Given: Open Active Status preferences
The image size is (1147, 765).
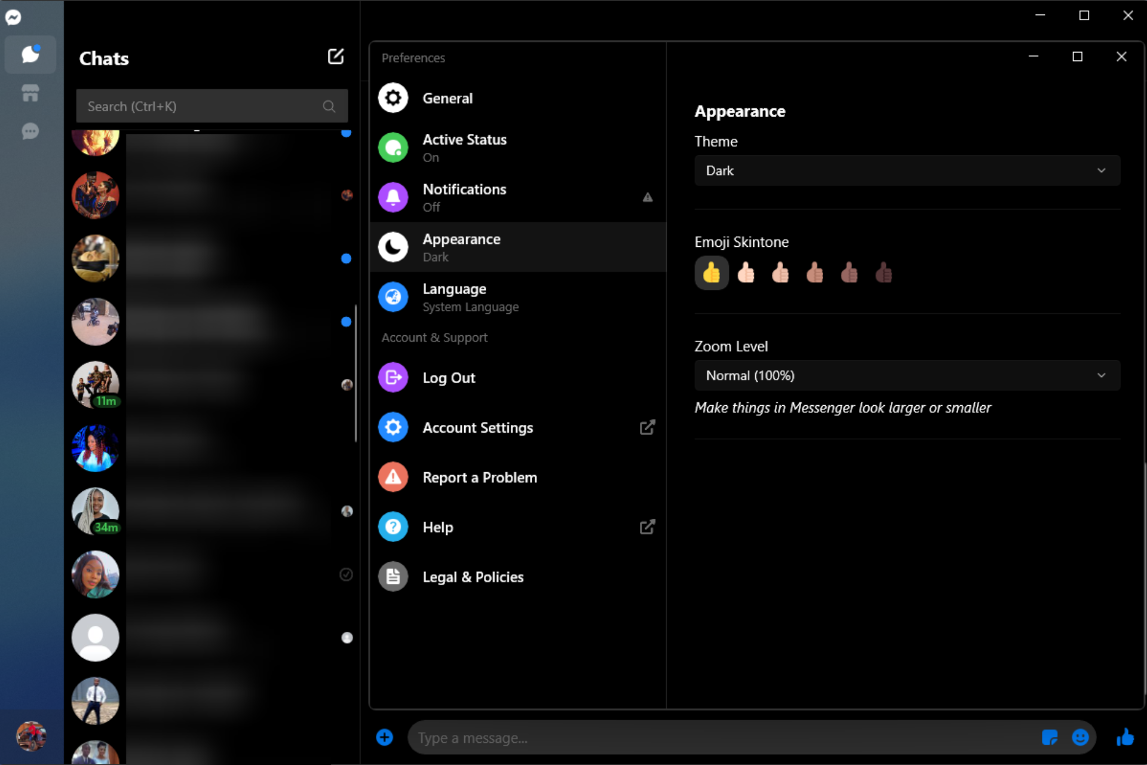Looking at the screenshot, I should coord(518,148).
